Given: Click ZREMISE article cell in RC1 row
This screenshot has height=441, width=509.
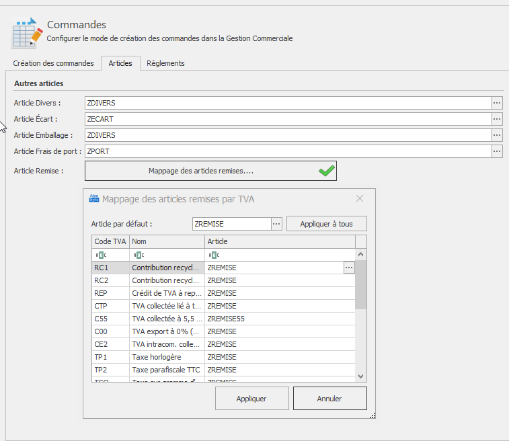Looking at the screenshot, I should (x=274, y=268).
